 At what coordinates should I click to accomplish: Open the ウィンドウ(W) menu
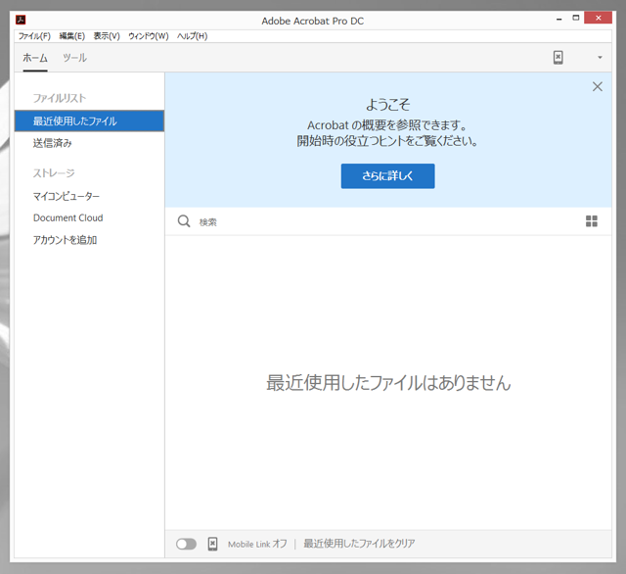coord(149,36)
